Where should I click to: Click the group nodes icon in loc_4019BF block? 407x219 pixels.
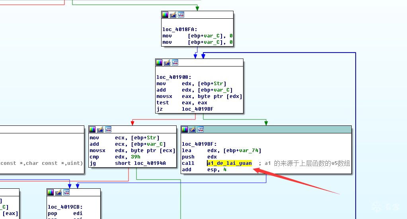tap(201, 129)
